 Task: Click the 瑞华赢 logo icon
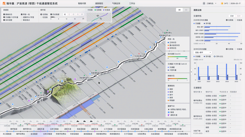point(4,4)
